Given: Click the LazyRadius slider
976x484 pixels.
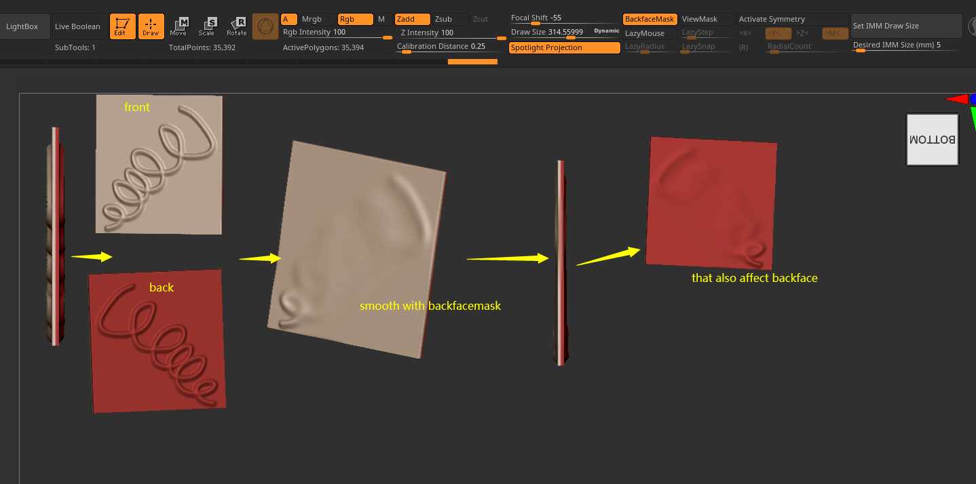Looking at the screenshot, I should [x=650, y=47].
